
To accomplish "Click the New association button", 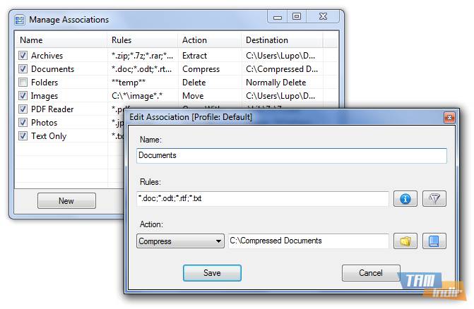I will click(66, 201).
